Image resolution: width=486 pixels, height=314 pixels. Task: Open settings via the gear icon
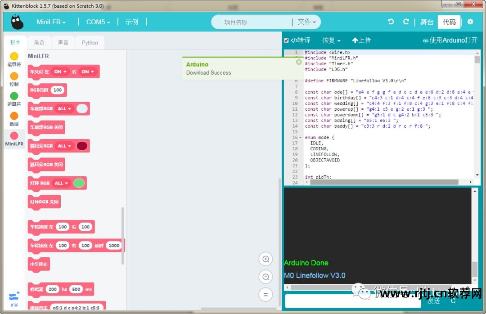coord(470,22)
